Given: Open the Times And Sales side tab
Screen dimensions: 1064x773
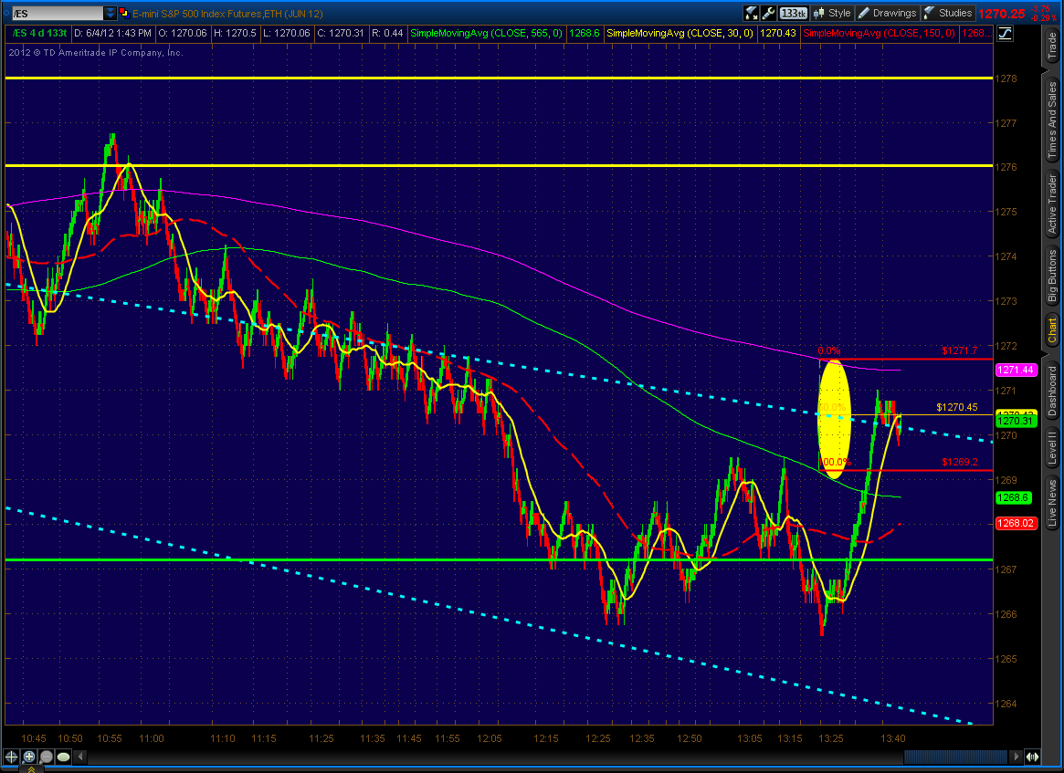Looking at the screenshot, I should click(1052, 120).
